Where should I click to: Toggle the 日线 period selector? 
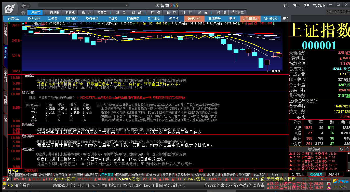tap(13, 171)
